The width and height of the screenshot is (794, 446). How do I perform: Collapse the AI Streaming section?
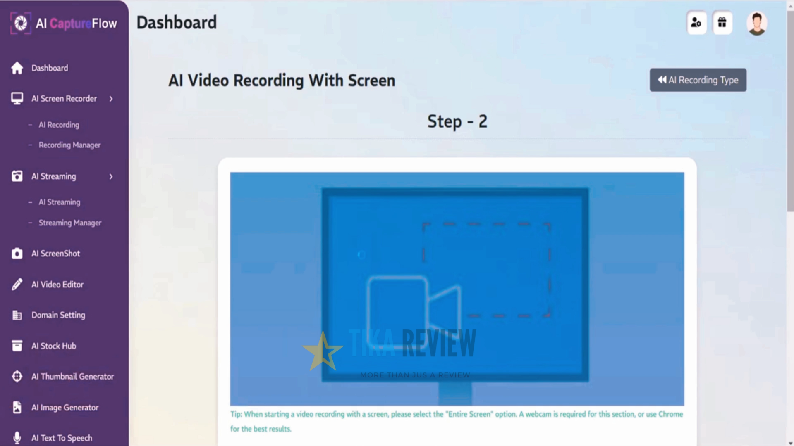click(x=111, y=176)
